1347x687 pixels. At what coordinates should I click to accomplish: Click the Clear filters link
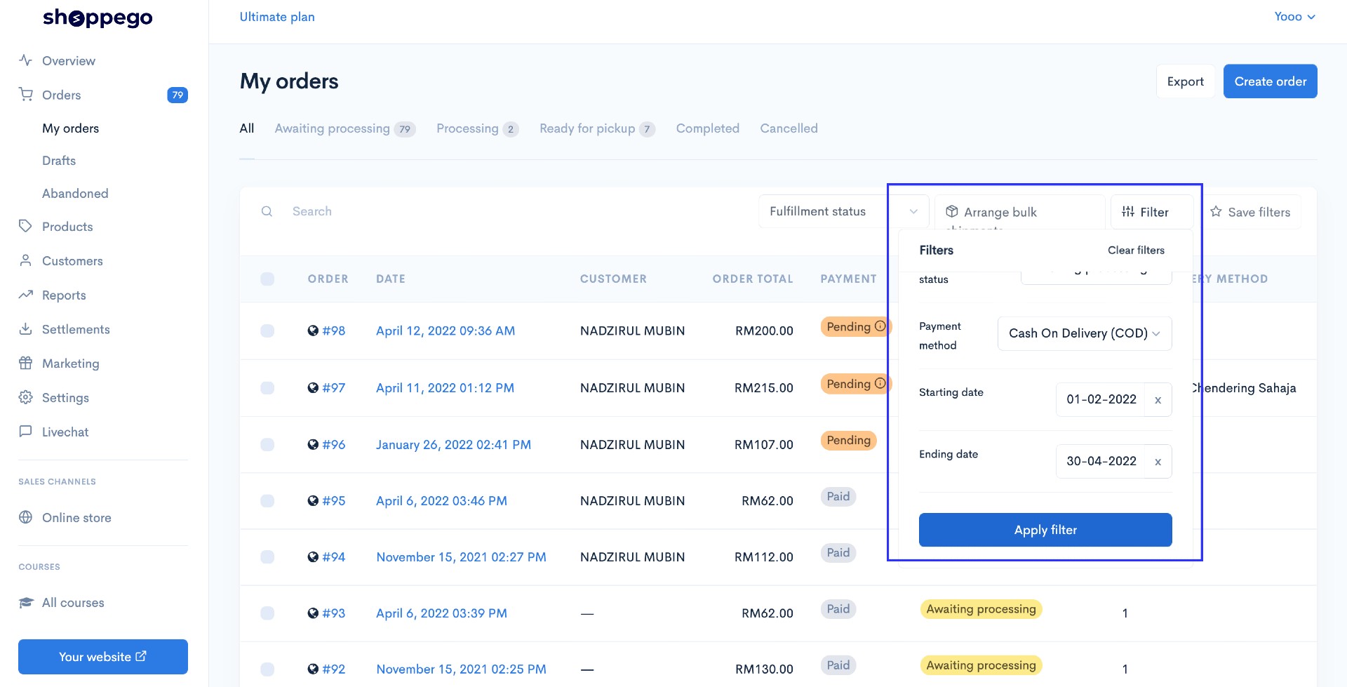[1136, 250]
